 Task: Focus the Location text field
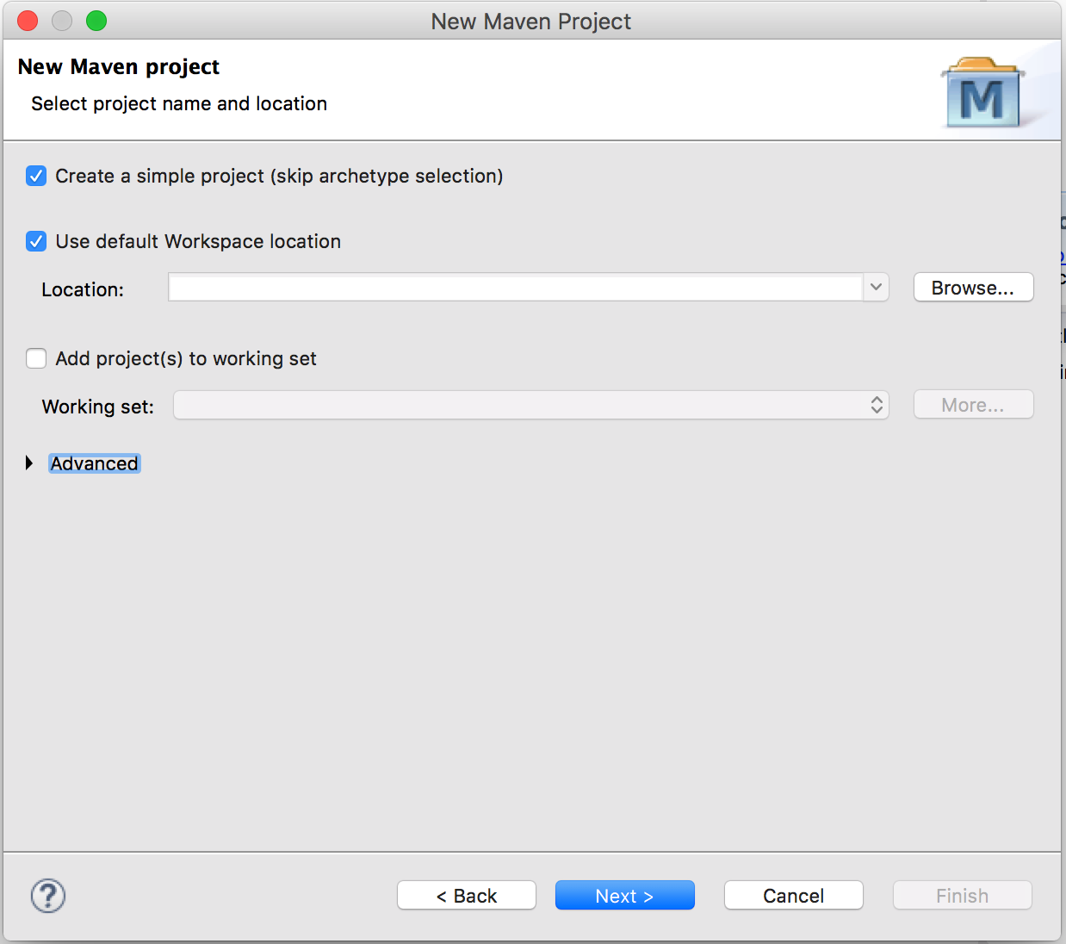(x=516, y=288)
